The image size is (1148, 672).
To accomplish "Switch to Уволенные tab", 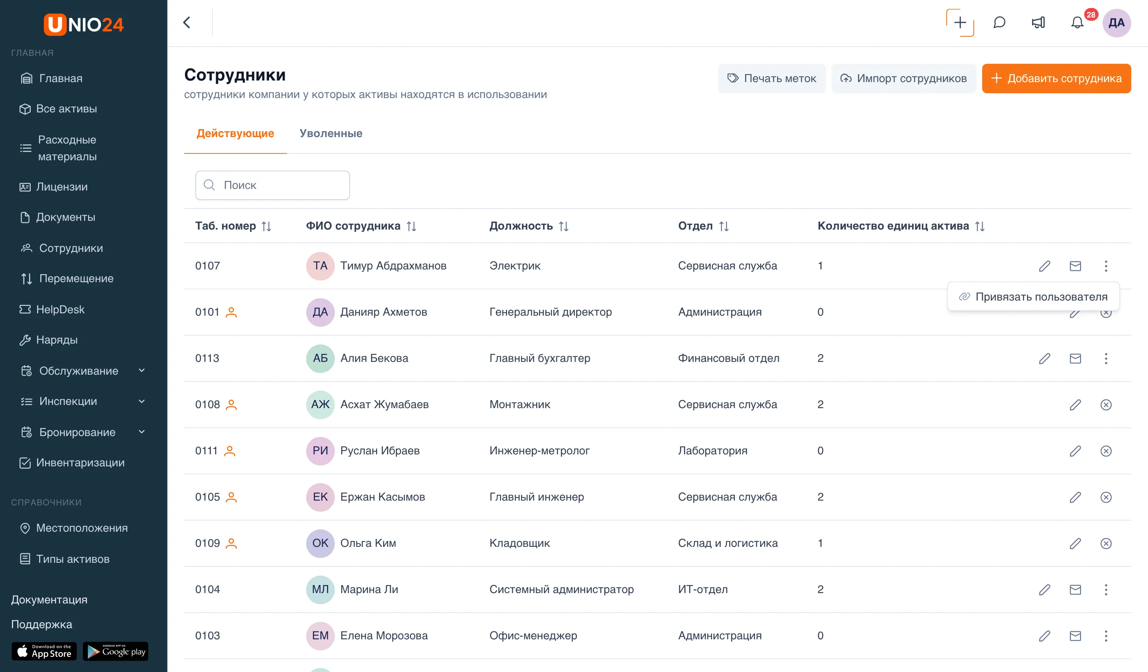I will click(x=331, y=134).
